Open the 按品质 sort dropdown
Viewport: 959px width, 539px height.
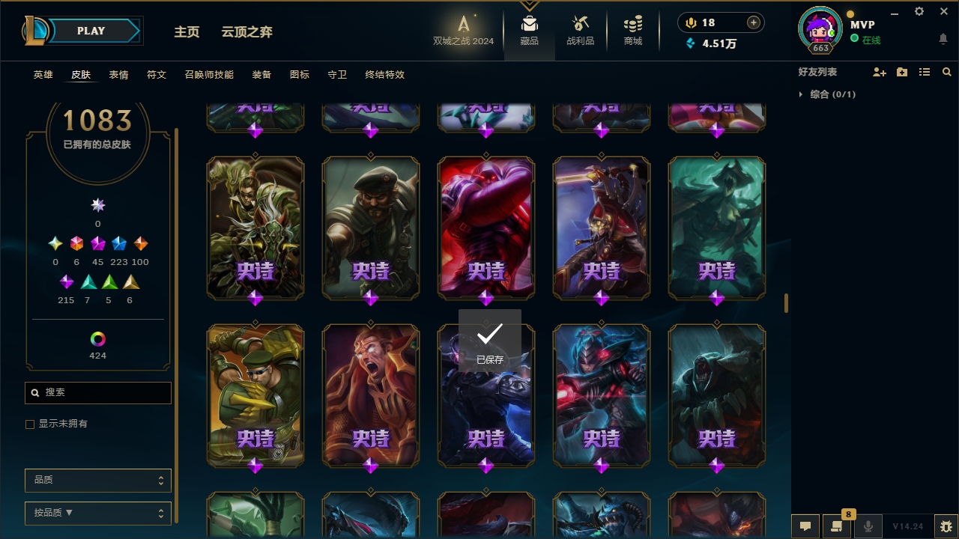(x=98, y=514)
